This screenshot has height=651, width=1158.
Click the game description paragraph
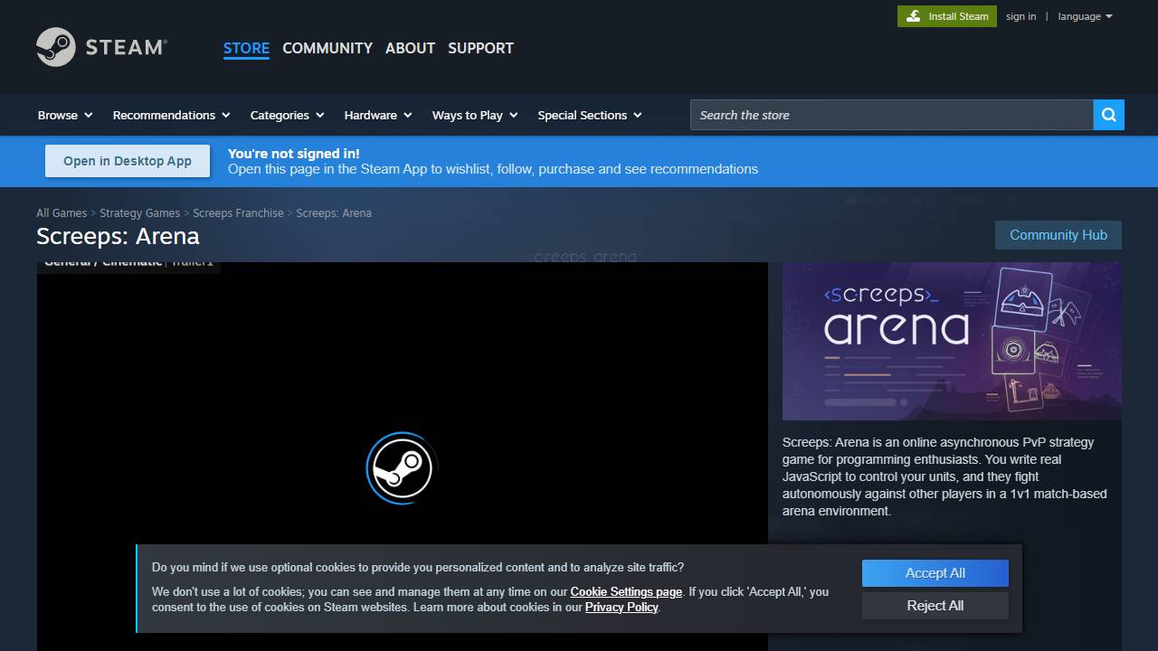click(945, 476)
